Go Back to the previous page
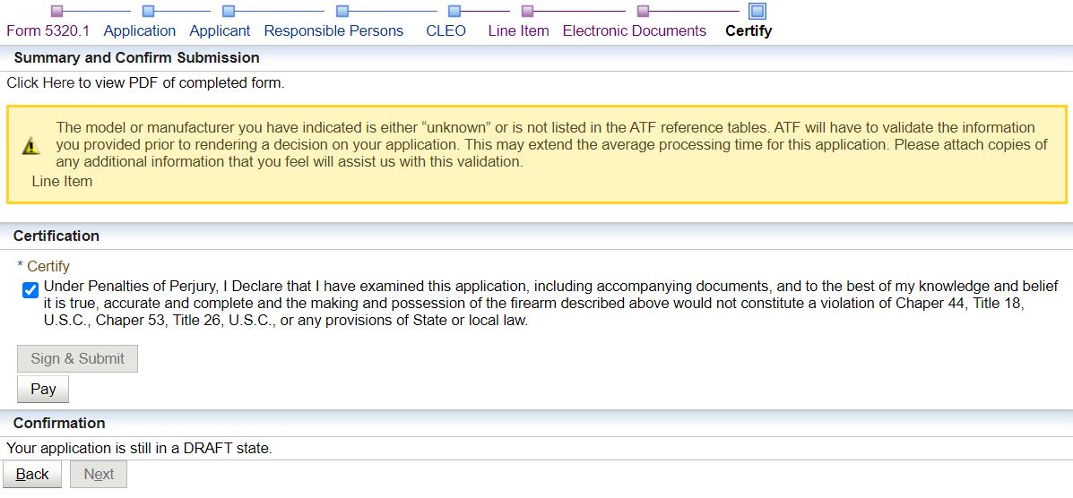 [32, 474]
